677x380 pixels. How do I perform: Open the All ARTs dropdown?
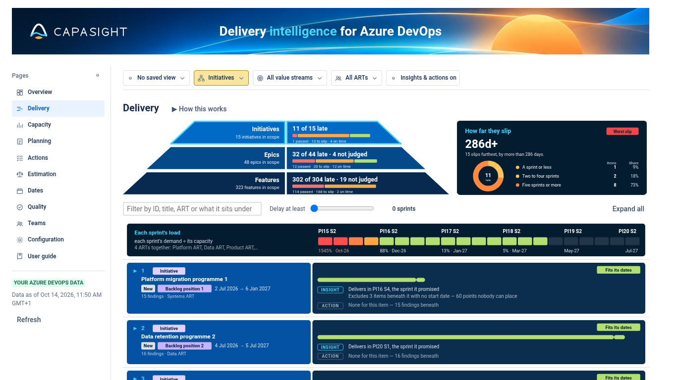(356, 78)
